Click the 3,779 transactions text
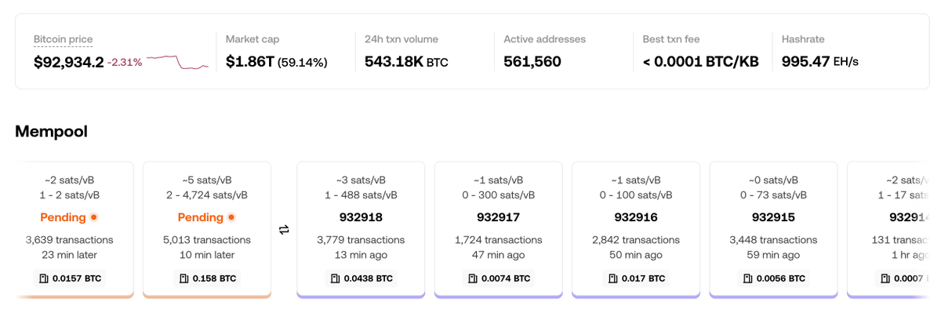Viewport: 941px width, 320px height. [361, 240]
